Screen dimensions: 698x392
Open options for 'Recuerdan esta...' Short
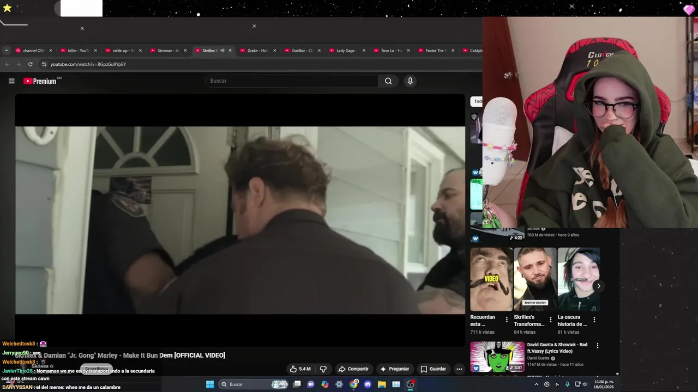pos(507,320)
